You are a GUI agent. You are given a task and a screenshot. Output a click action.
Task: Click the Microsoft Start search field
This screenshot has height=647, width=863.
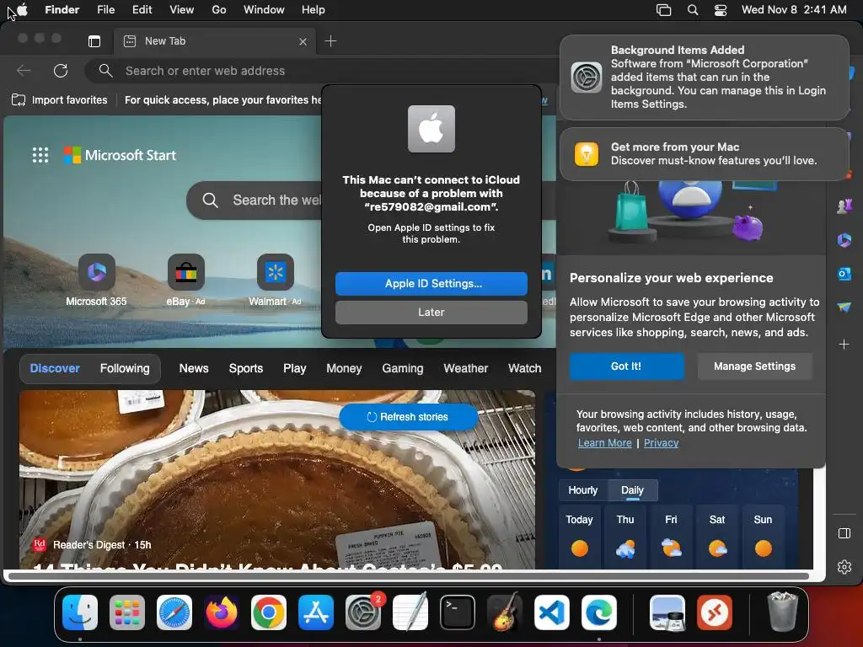[255, 201]
